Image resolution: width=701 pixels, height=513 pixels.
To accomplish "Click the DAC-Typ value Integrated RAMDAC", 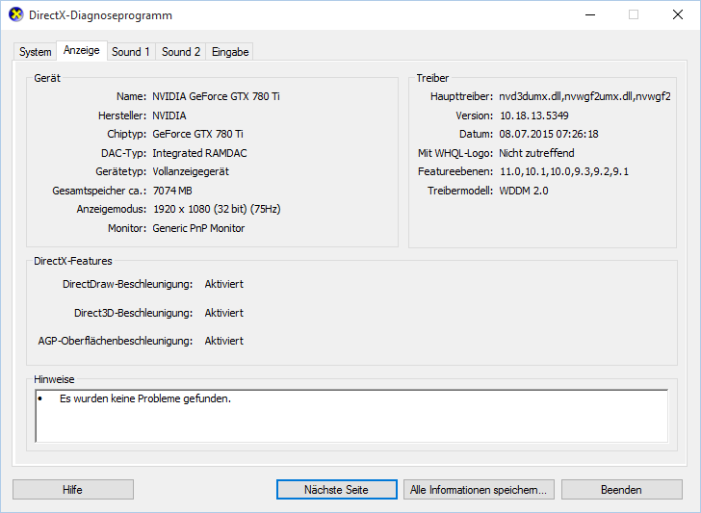I will (199, 153).
